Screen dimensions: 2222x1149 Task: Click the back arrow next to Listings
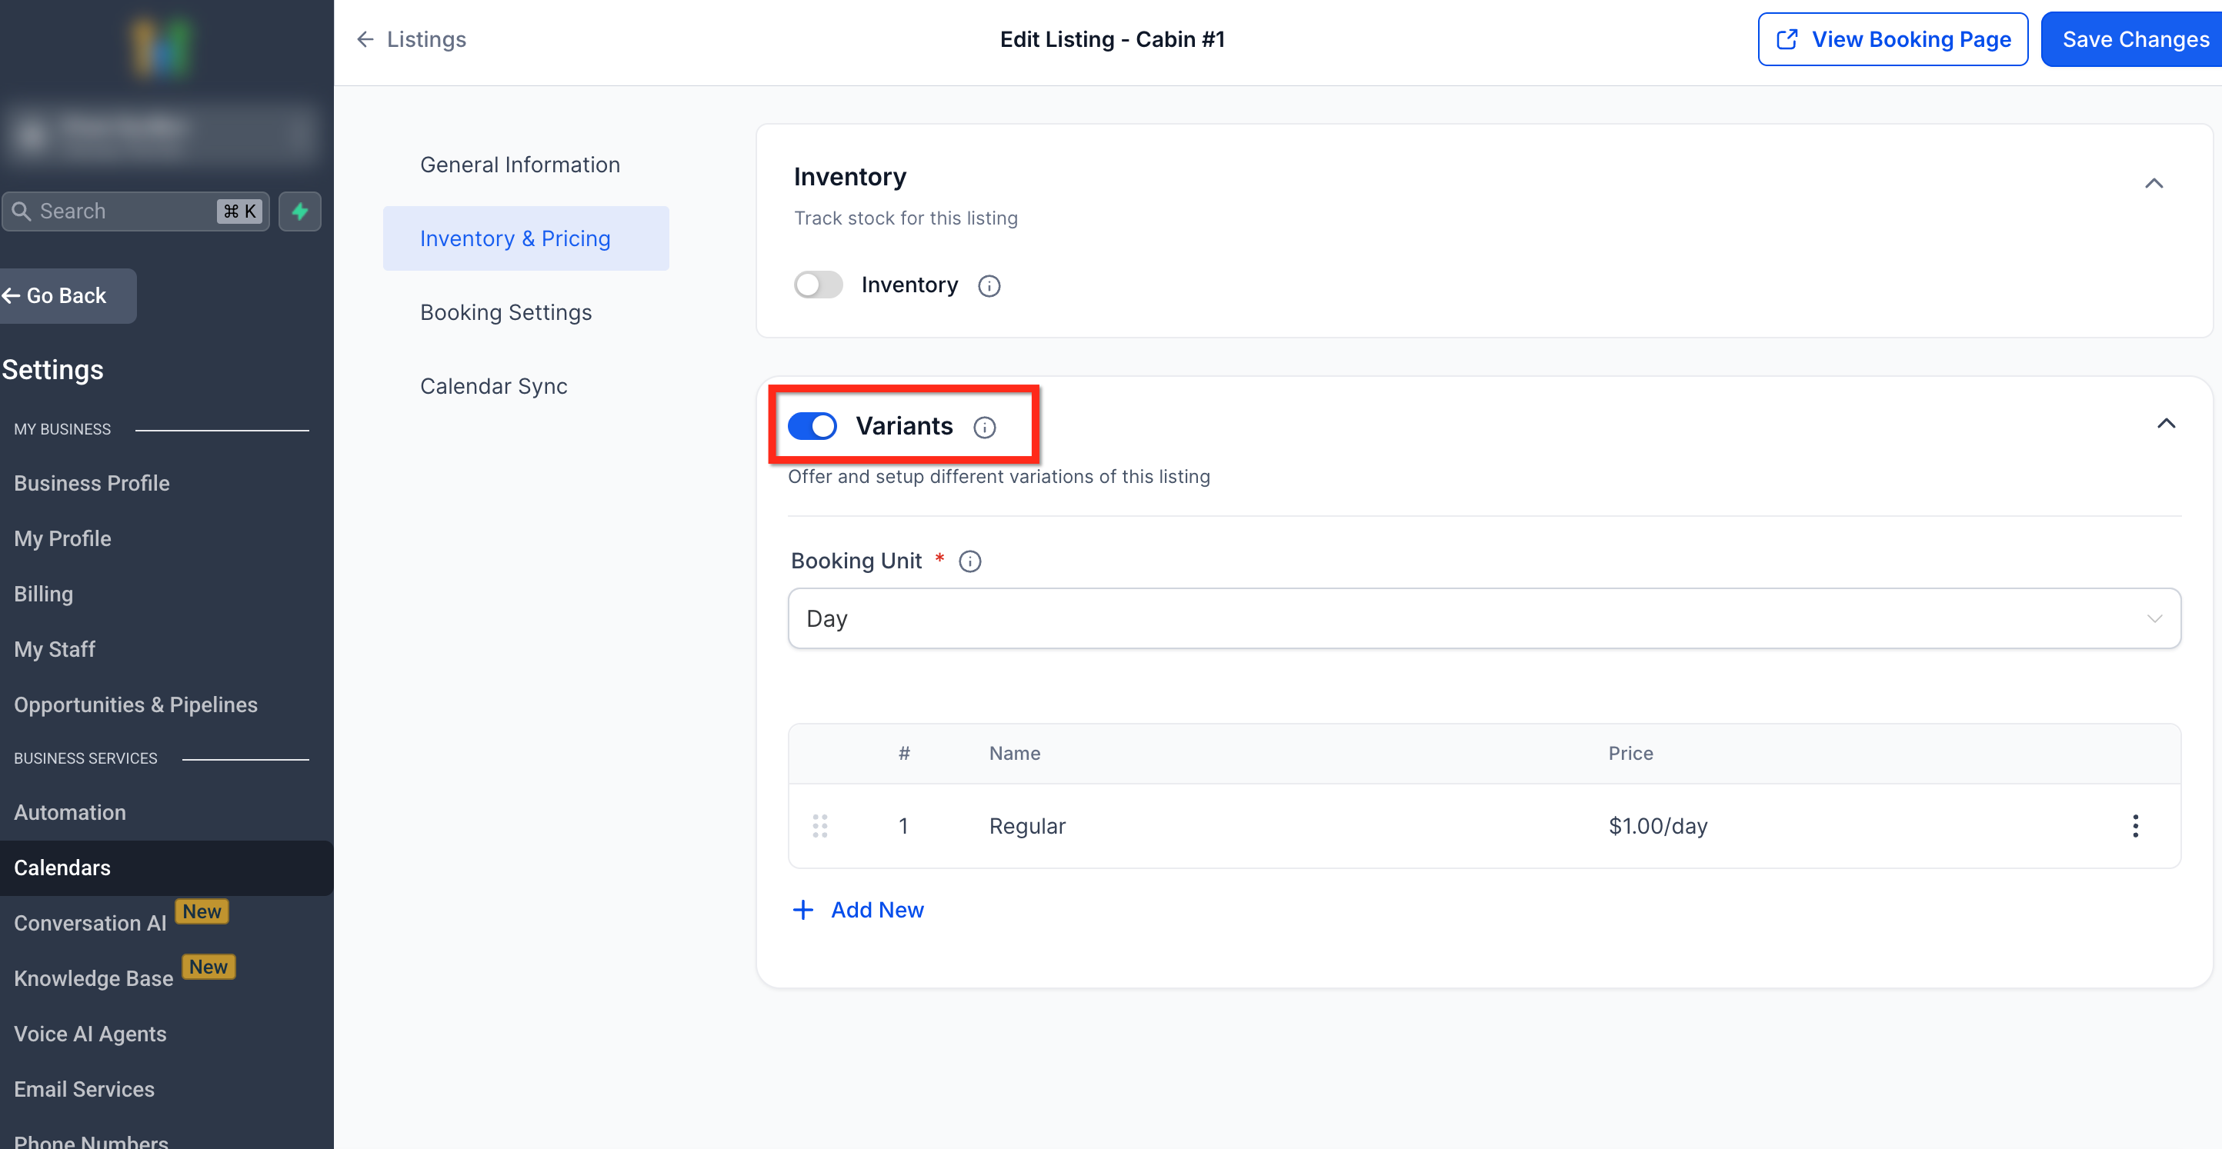(x=365, y=40)
